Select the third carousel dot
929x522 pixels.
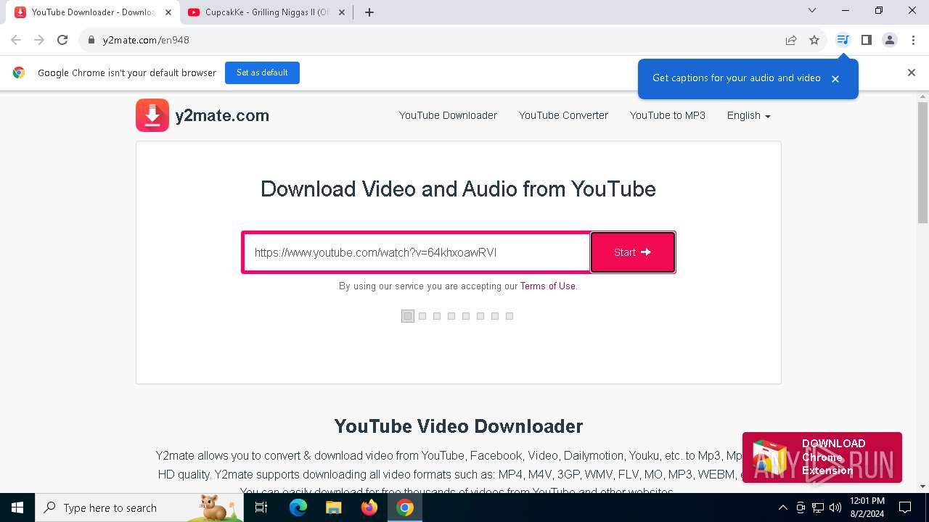click(x=437, y=316)
